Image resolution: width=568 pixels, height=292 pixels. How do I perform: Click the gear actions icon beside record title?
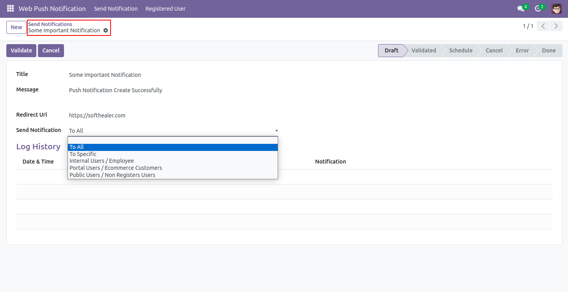pyautogui.click(x=105, y=30)
